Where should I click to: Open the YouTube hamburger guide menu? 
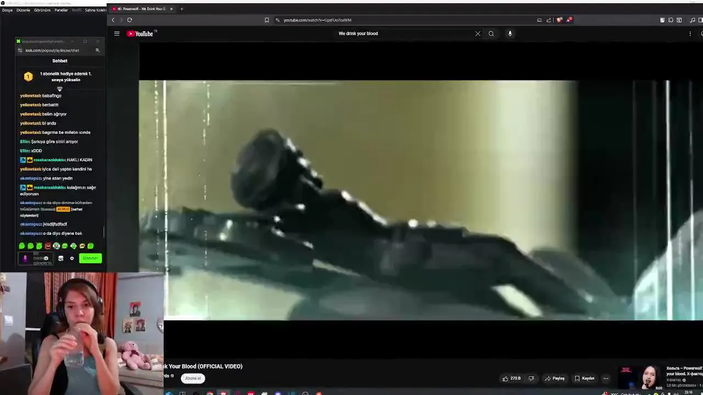coord(116,33)
